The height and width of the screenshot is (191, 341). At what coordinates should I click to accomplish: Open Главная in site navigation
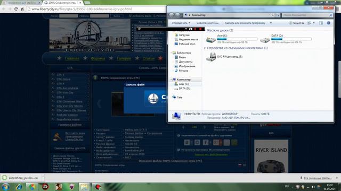coord(72,58)
